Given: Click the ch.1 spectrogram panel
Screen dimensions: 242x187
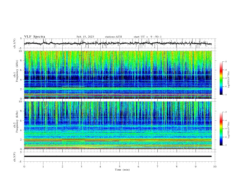Looking at the screenshot, I should [118, 75].
